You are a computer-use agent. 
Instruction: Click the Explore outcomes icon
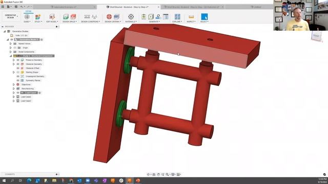click(177, 16)
